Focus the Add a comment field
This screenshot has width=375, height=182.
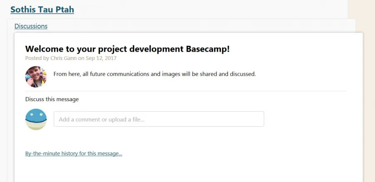click(x=159, y=119)
